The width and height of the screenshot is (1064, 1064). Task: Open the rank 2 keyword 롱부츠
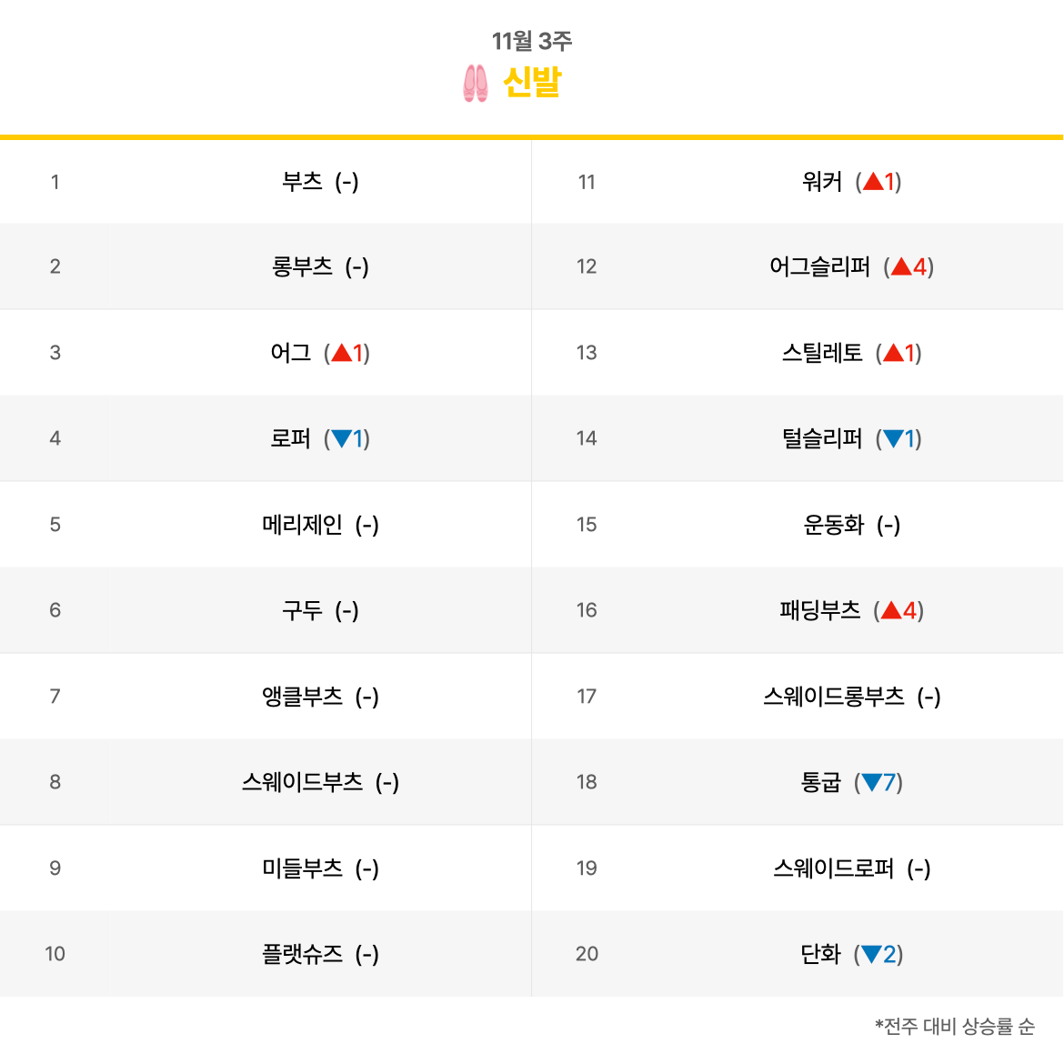point(303,266)
